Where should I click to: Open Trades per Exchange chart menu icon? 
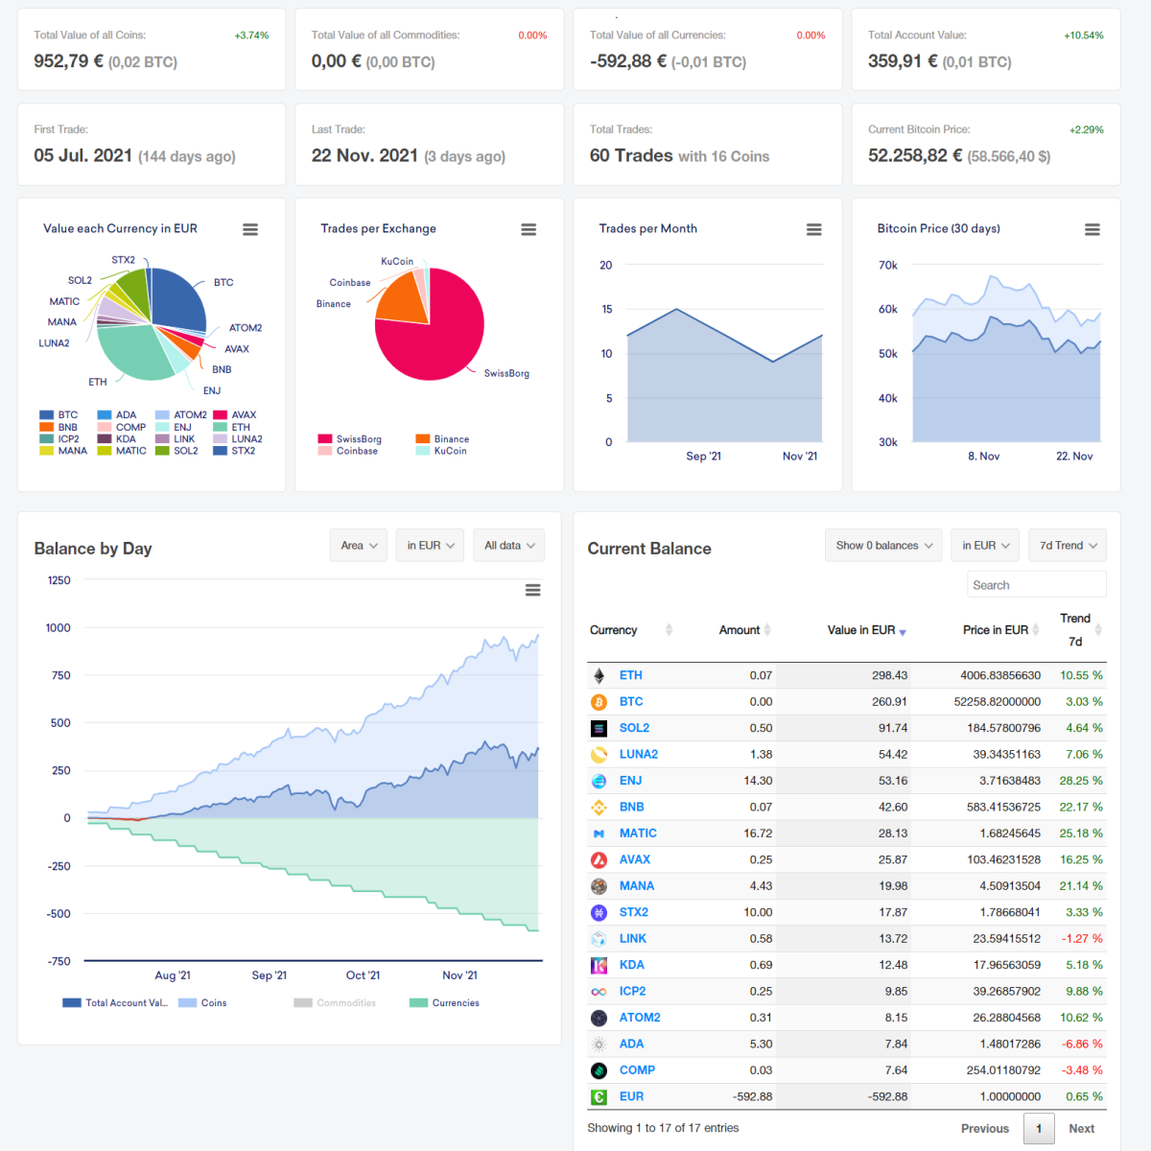click(x=529, y=229)
